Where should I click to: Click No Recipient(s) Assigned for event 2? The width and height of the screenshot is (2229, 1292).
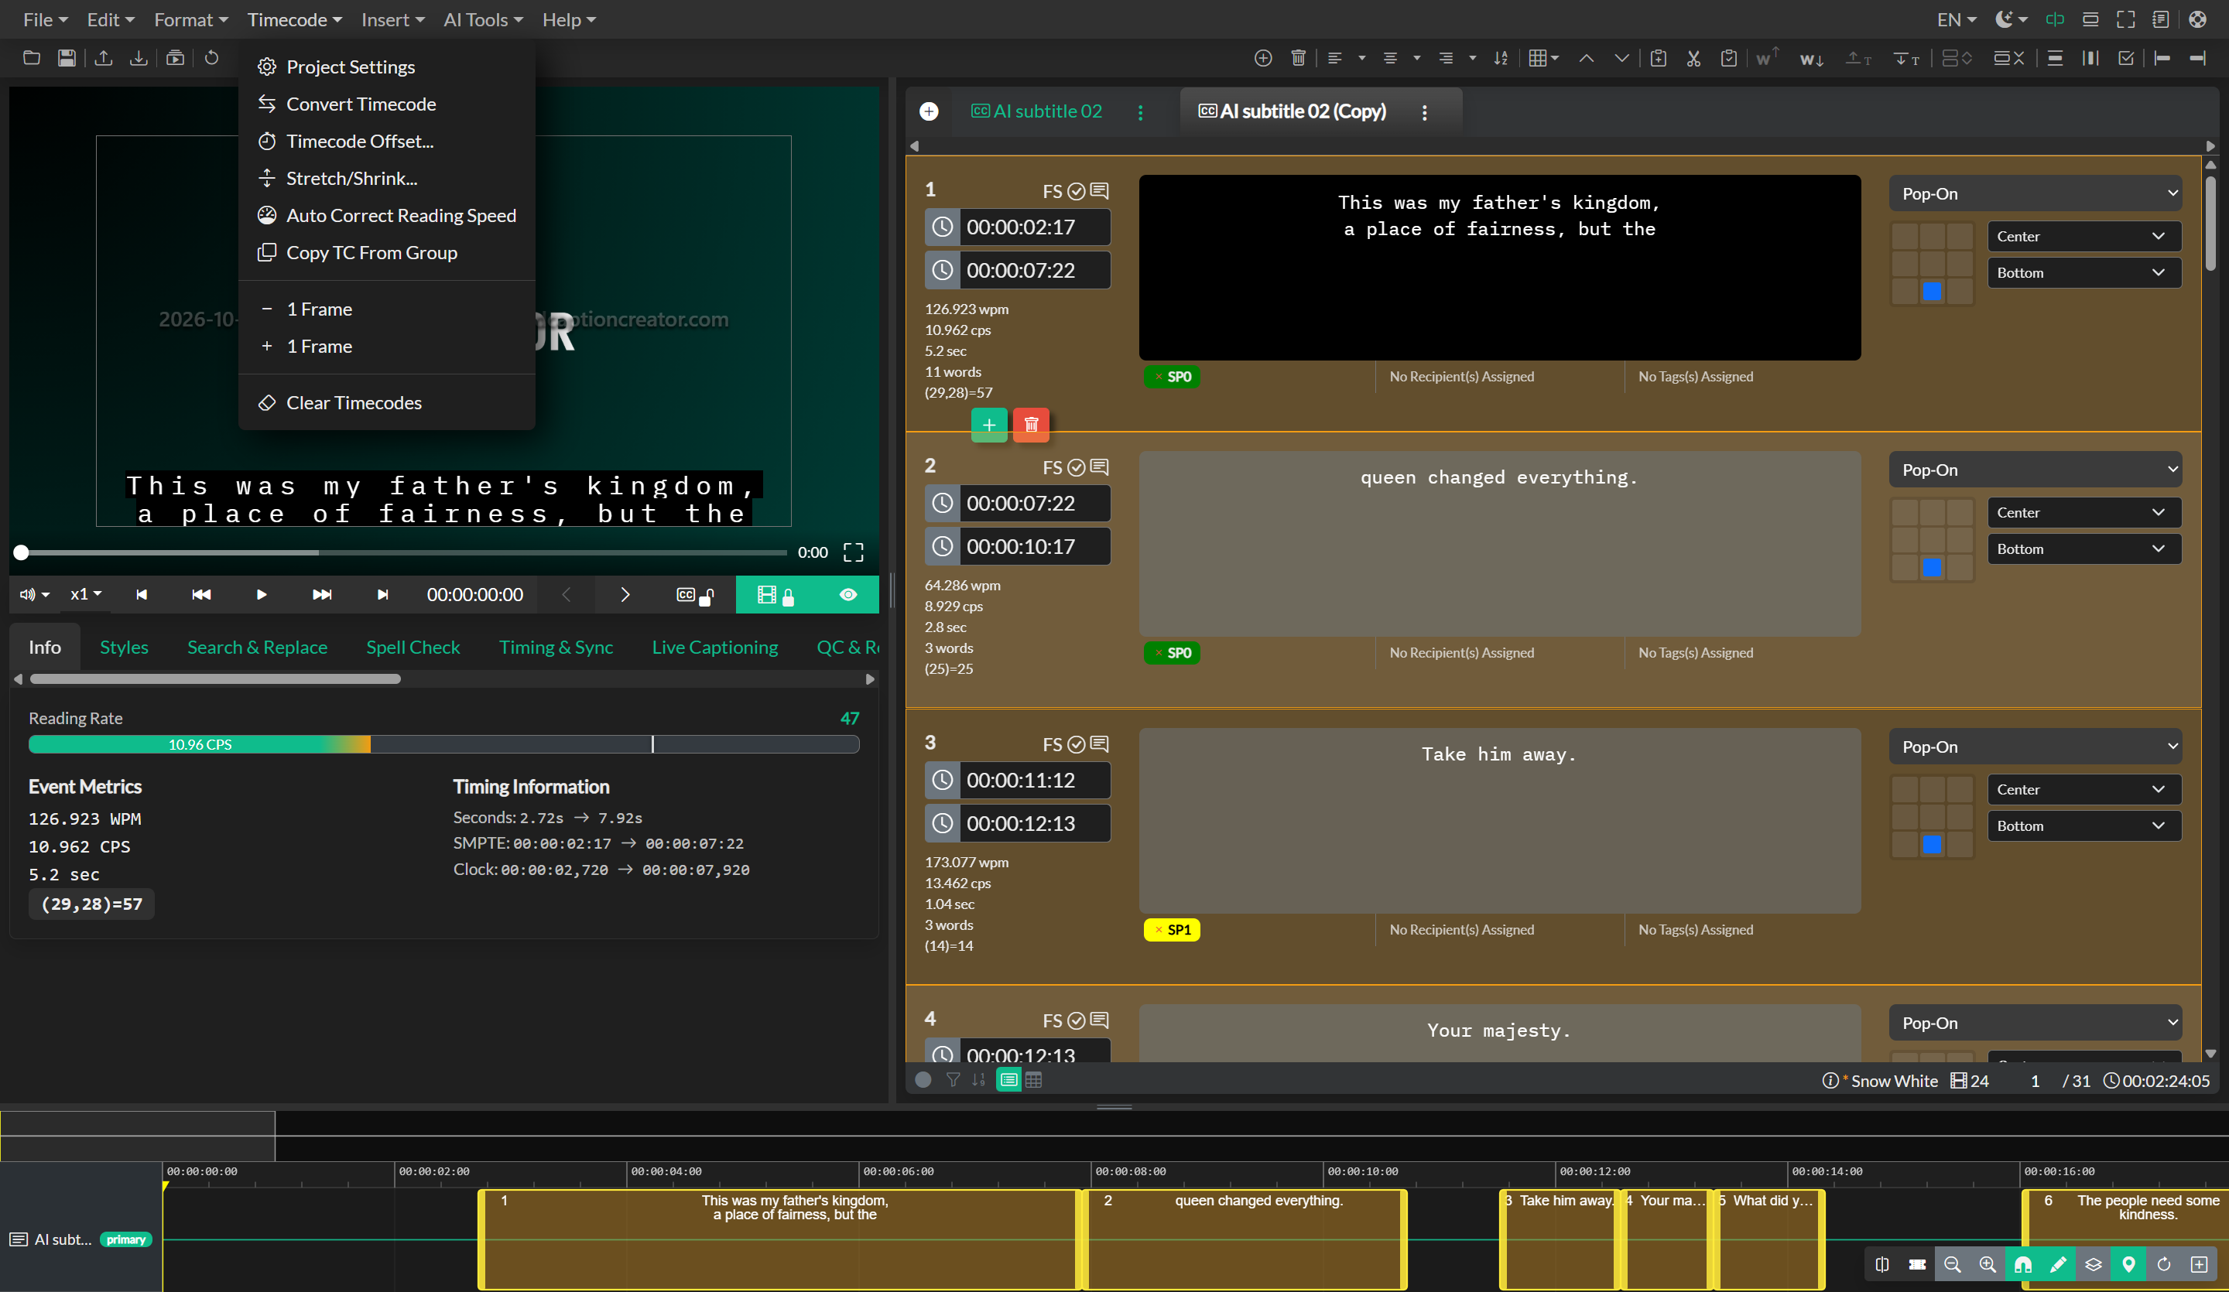pos(1461,653)
